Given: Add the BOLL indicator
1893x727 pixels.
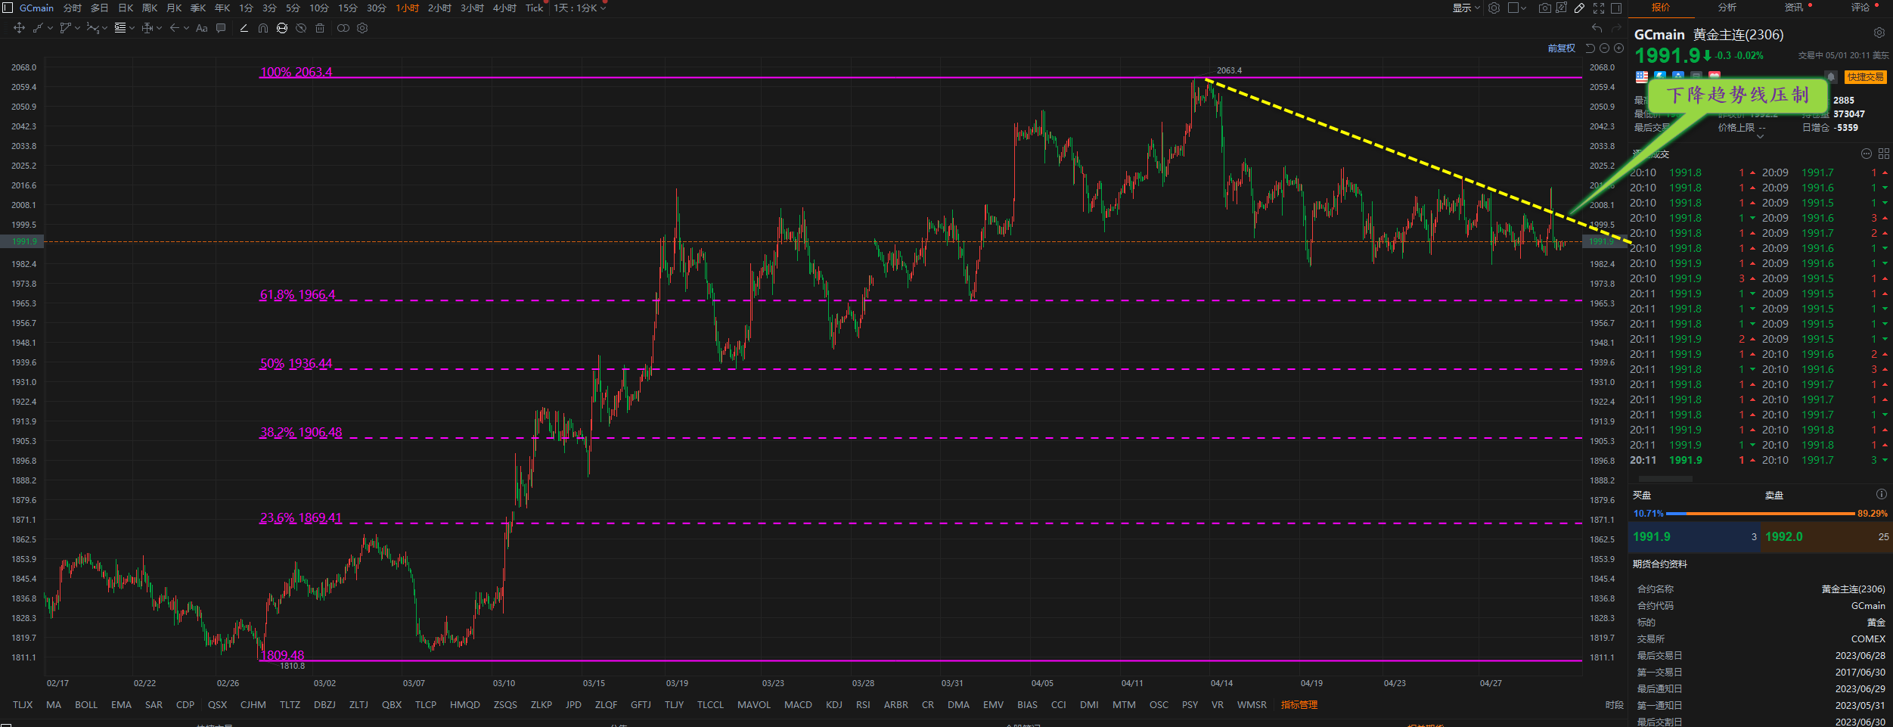Looking at the screenshot, I should pos(86,704).
